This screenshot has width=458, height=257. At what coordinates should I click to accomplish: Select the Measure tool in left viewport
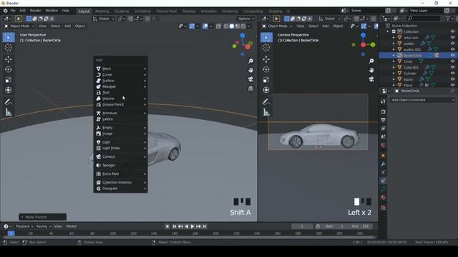pyautogui.click(x=8, y=112)
